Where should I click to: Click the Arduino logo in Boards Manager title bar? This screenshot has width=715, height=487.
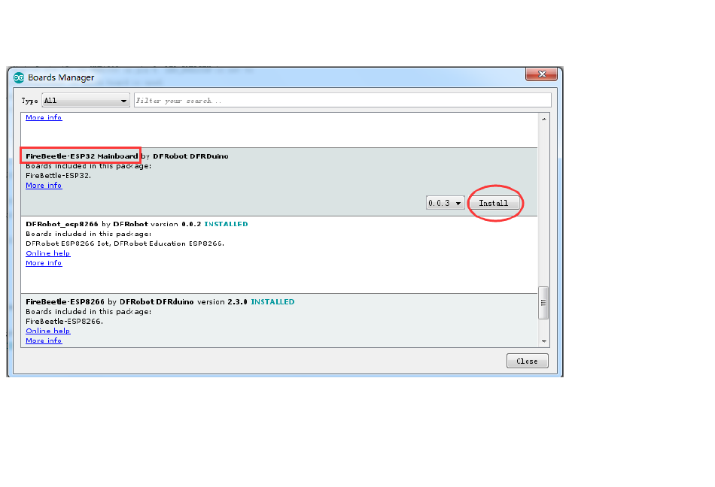coord(19,78)
